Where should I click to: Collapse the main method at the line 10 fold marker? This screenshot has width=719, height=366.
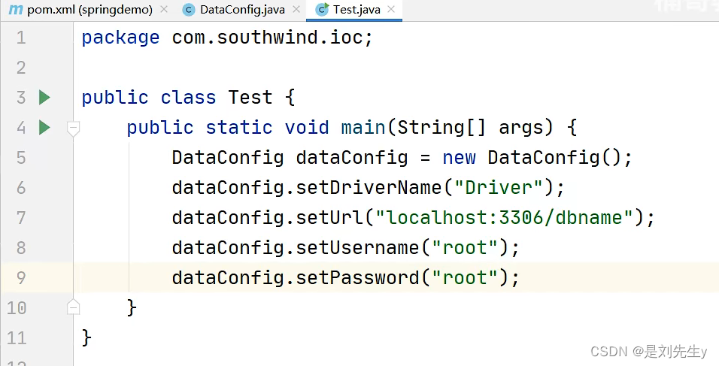(x=74, y=307)
